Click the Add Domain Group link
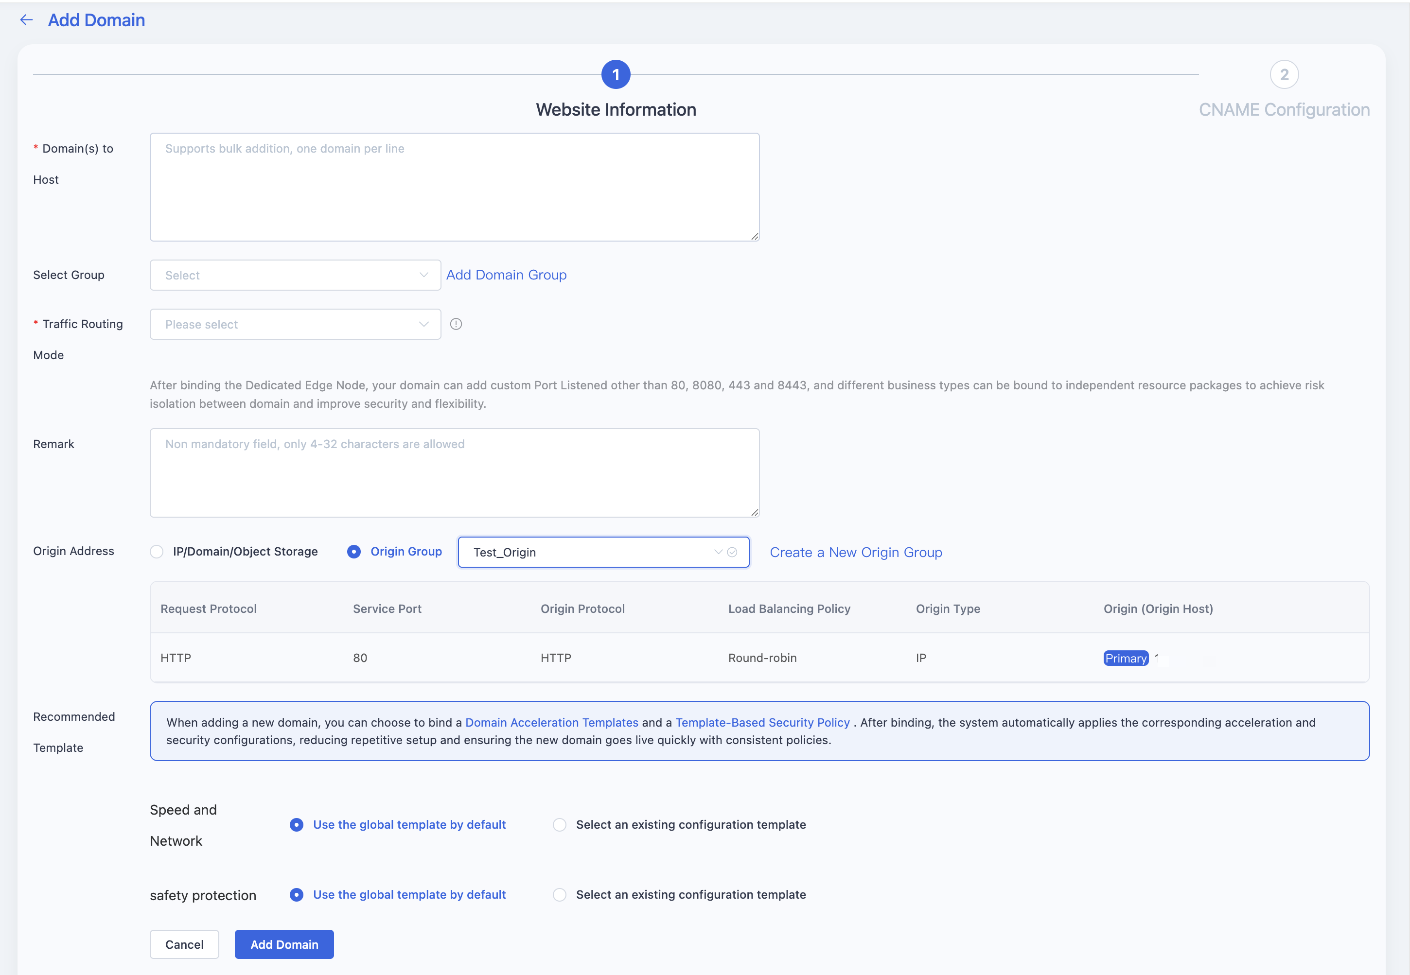Viewport: 1410px width, 975px height. point(507,275)
